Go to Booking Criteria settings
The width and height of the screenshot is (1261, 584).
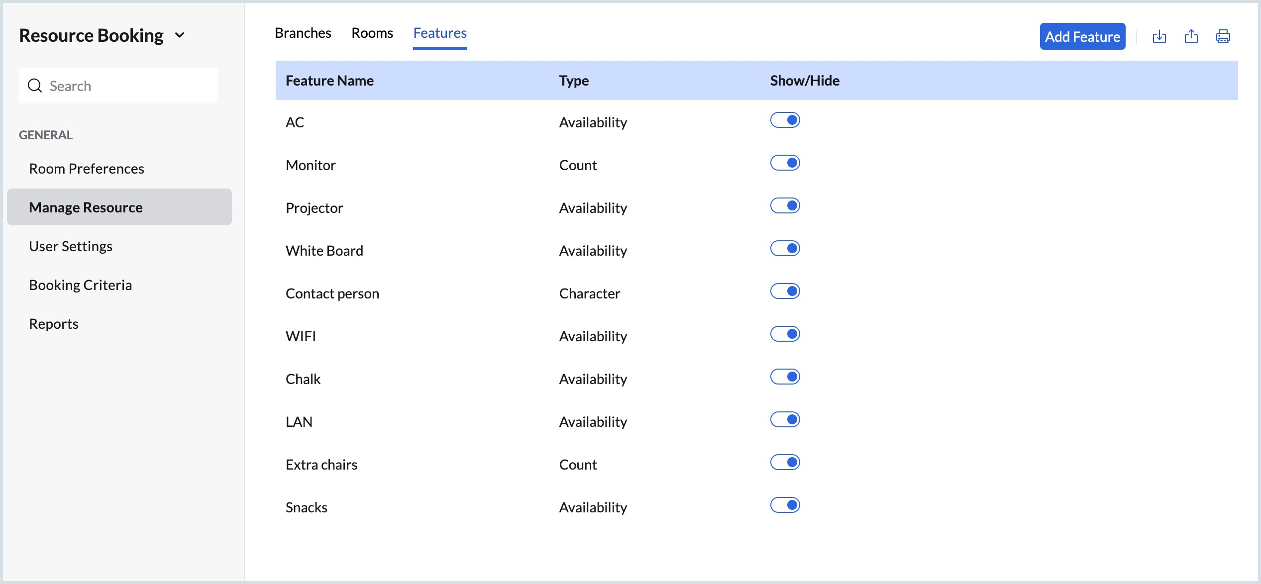coord(80,285)
